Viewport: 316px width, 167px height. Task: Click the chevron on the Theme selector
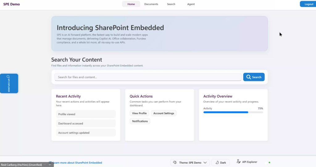(x=205, y=163)
